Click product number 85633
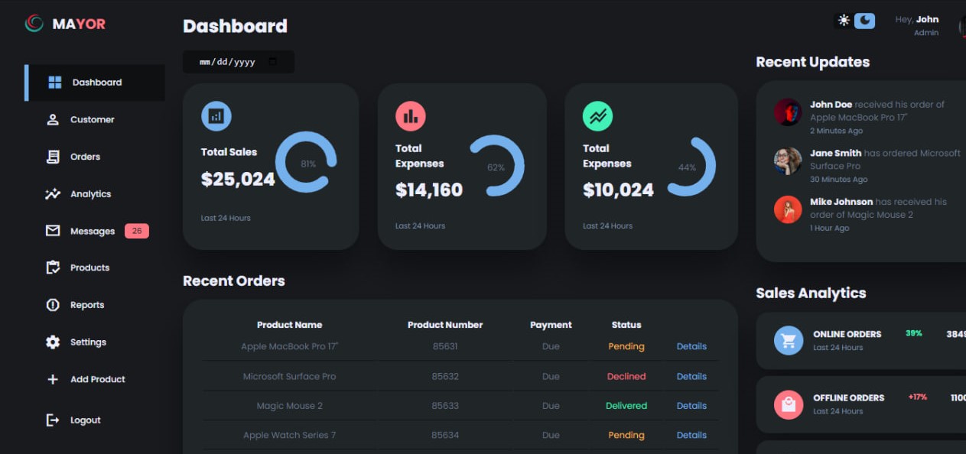This screenshot has width=966, height=454. coord(445,406)
